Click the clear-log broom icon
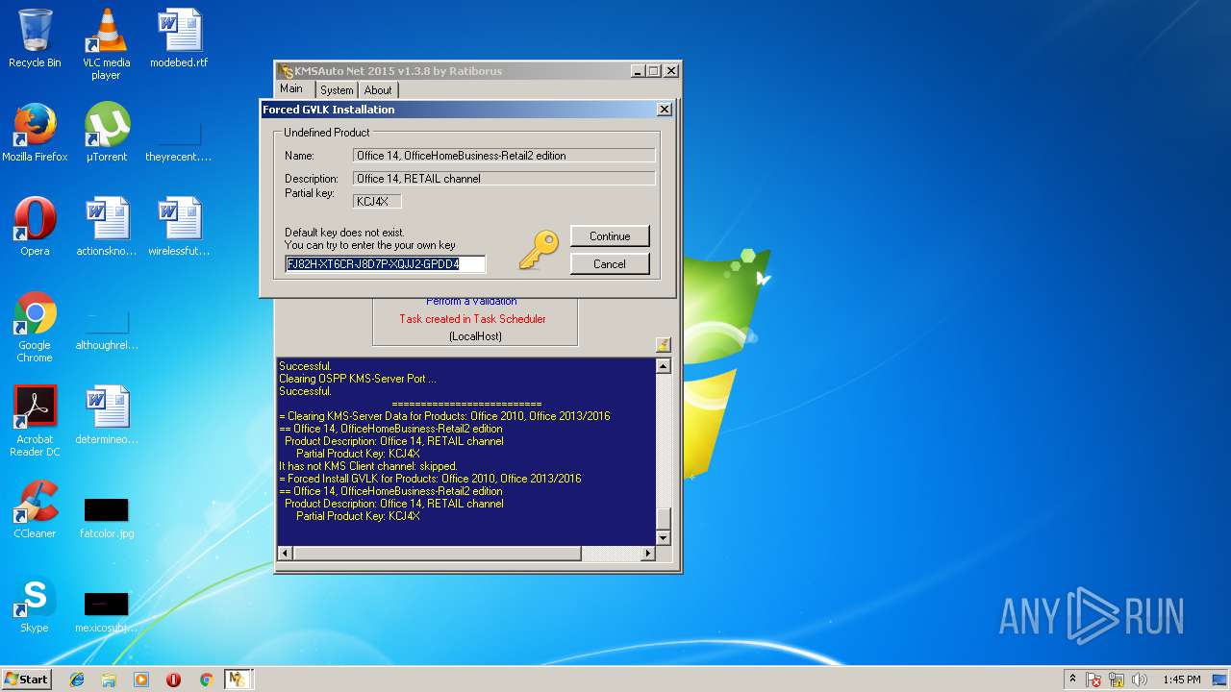 click(x=663, y=344)
